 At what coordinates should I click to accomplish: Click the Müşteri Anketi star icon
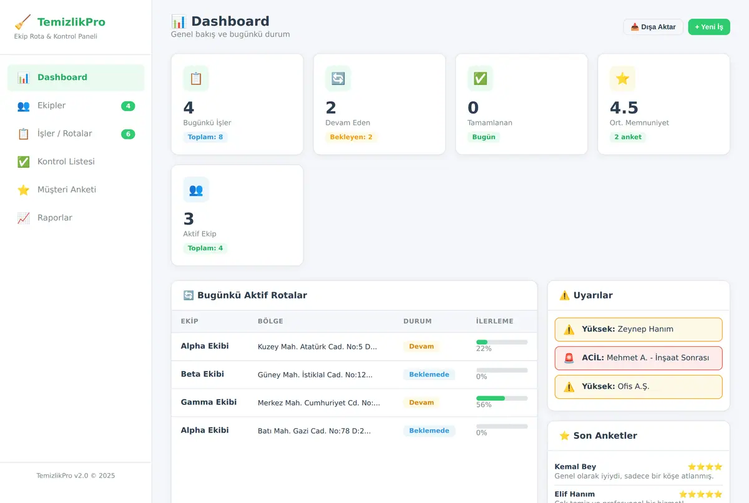(x=24, y=190)
